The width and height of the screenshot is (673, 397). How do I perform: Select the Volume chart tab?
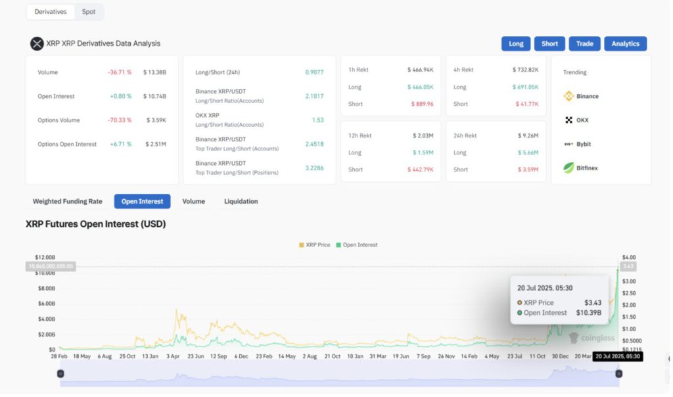(193, 201)
